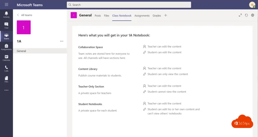
Task: Open Chat in the sidebar
Action: click(6, 25)
